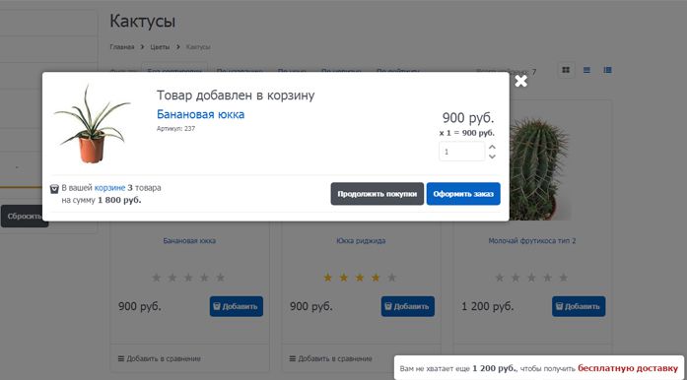
Task: Add Юкка риджида to cart
Action: click(407, 306)
